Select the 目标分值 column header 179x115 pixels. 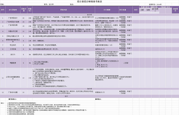pos(24,10)
